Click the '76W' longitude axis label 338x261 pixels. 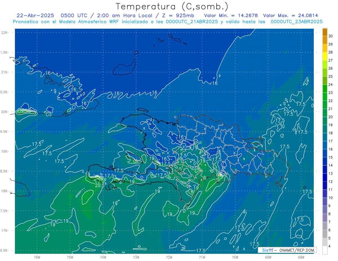pos(37,257)
